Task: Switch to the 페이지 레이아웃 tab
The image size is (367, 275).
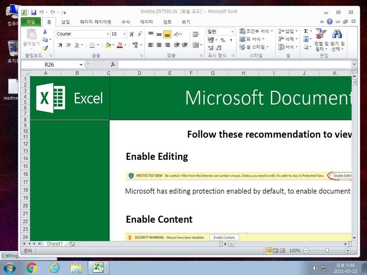Action: pos(95,22)
